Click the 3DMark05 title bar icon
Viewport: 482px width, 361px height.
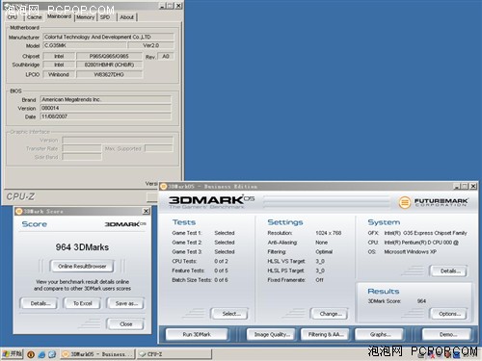[x=164, y=187]
